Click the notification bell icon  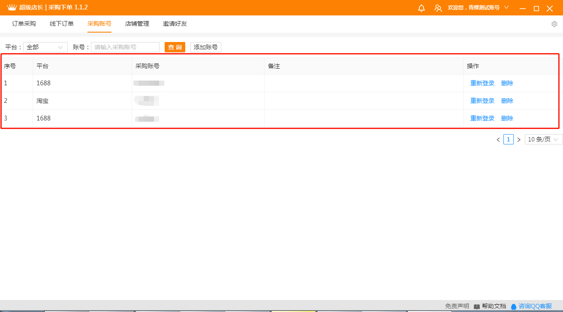[421, 8]
